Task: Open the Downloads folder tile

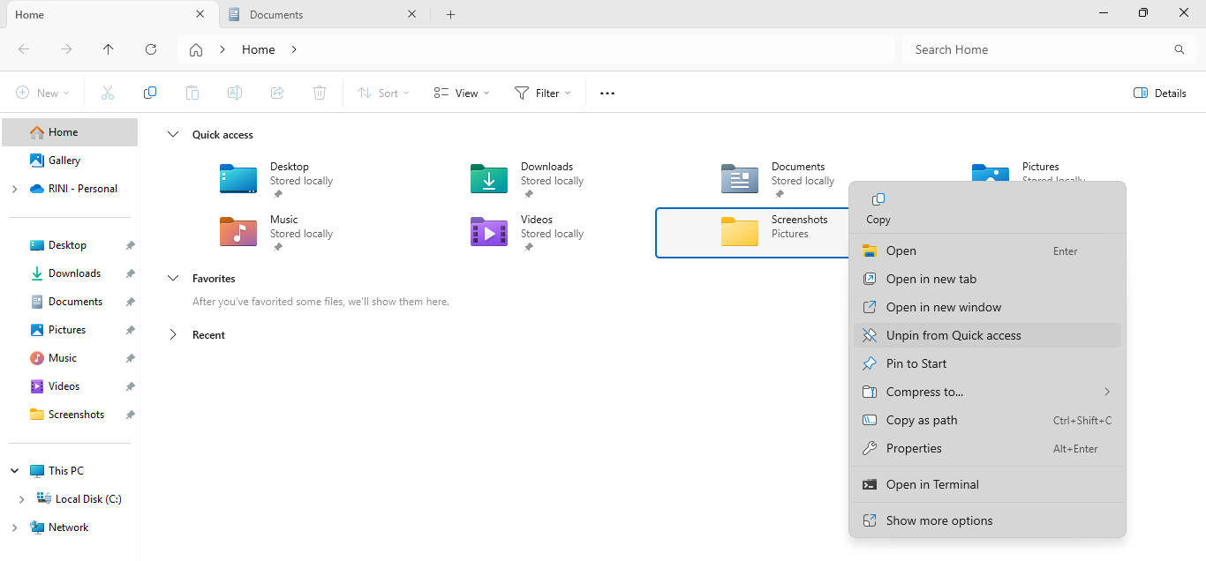Action: [x=546, y=167]
